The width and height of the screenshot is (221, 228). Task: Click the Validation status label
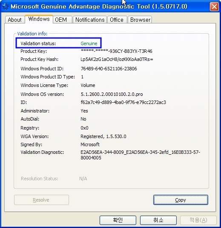[38, 43]
